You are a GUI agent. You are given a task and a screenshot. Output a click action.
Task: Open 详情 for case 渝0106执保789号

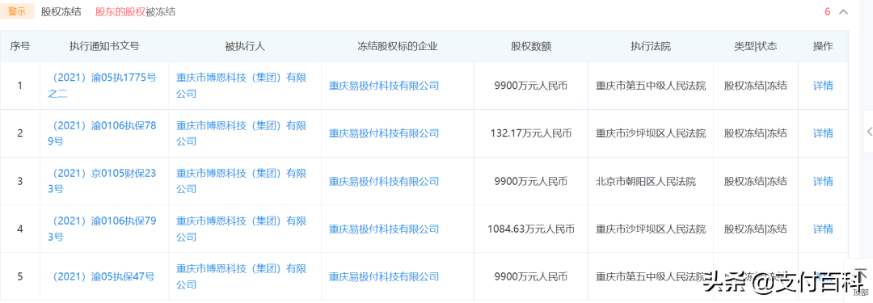tap(823, 133)
